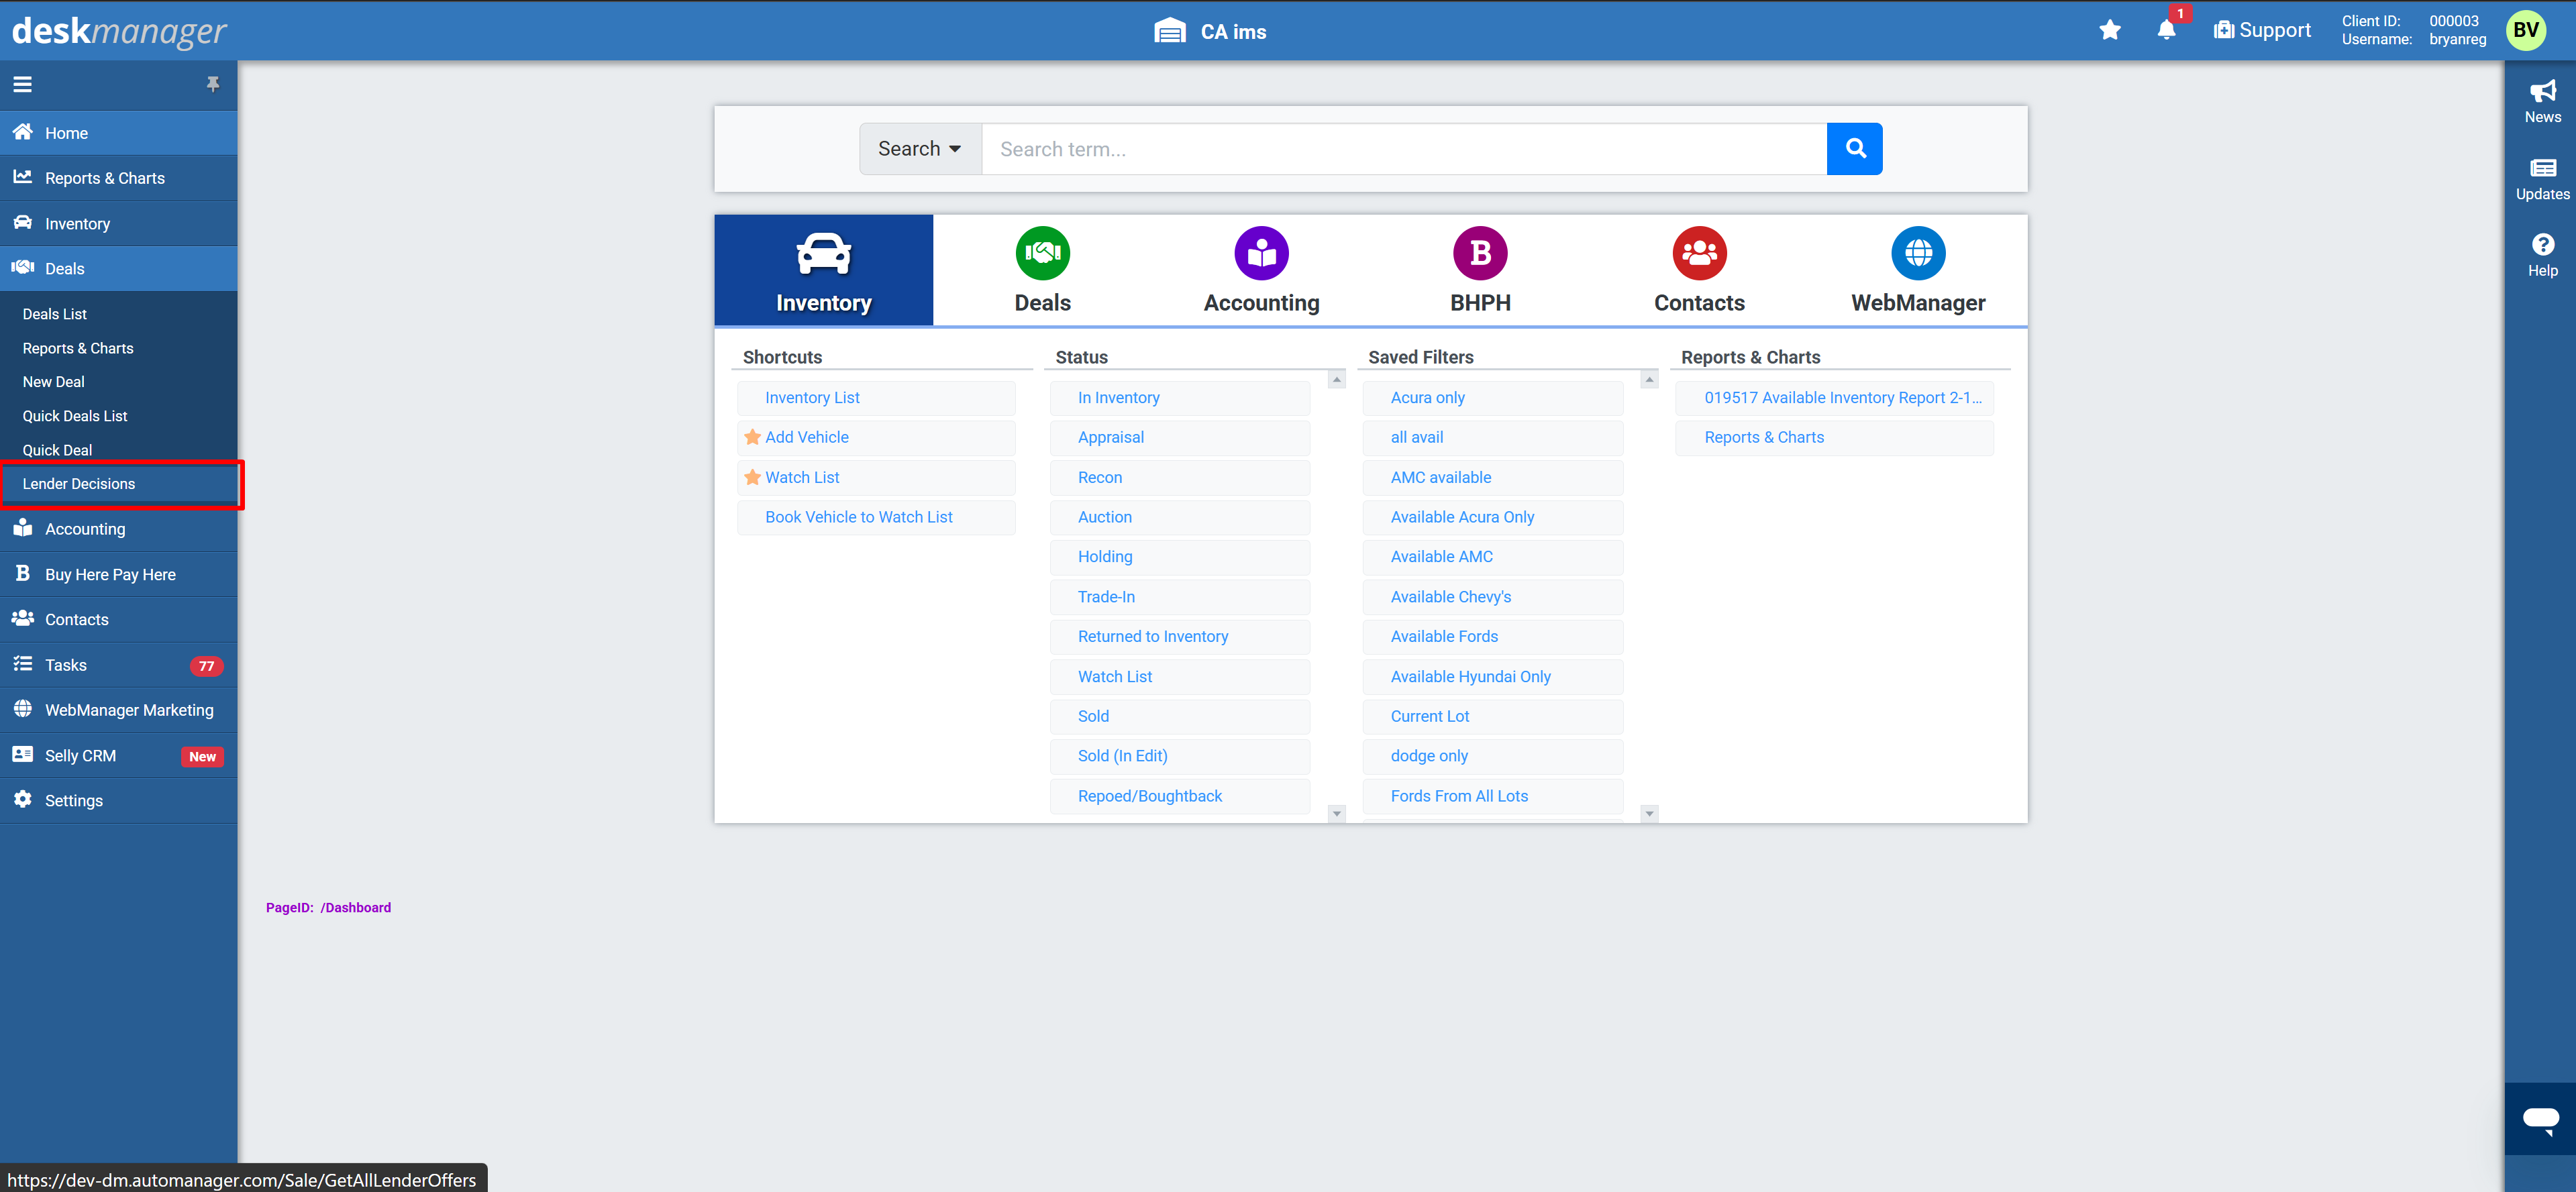Switch to the Contacts tab
This screenshot has width=2576, height=1192.
tap(1699, 270)
